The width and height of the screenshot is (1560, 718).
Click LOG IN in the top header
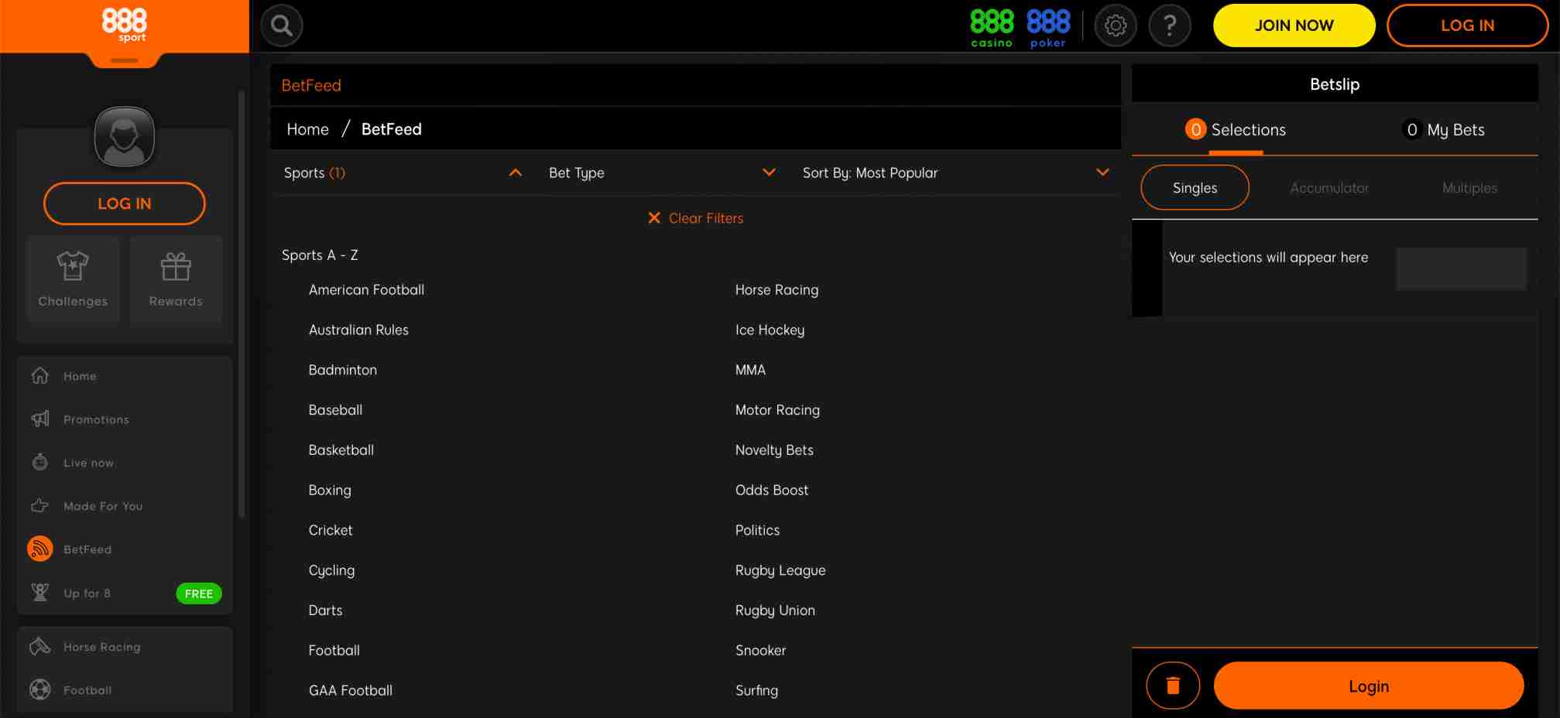(x=1467, y=26)
